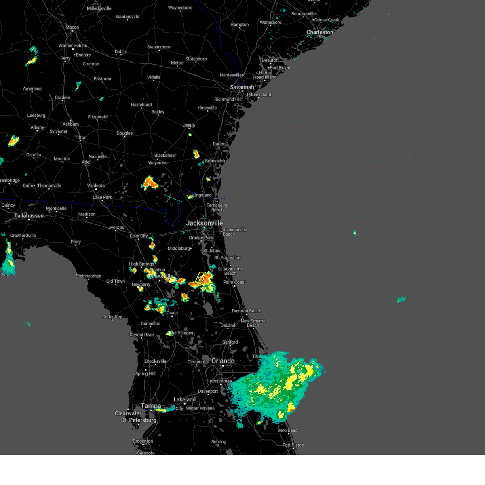Screen dimensions: 485x485
Task: Click the city marker dot for Charleston
Action: (319, 36)
